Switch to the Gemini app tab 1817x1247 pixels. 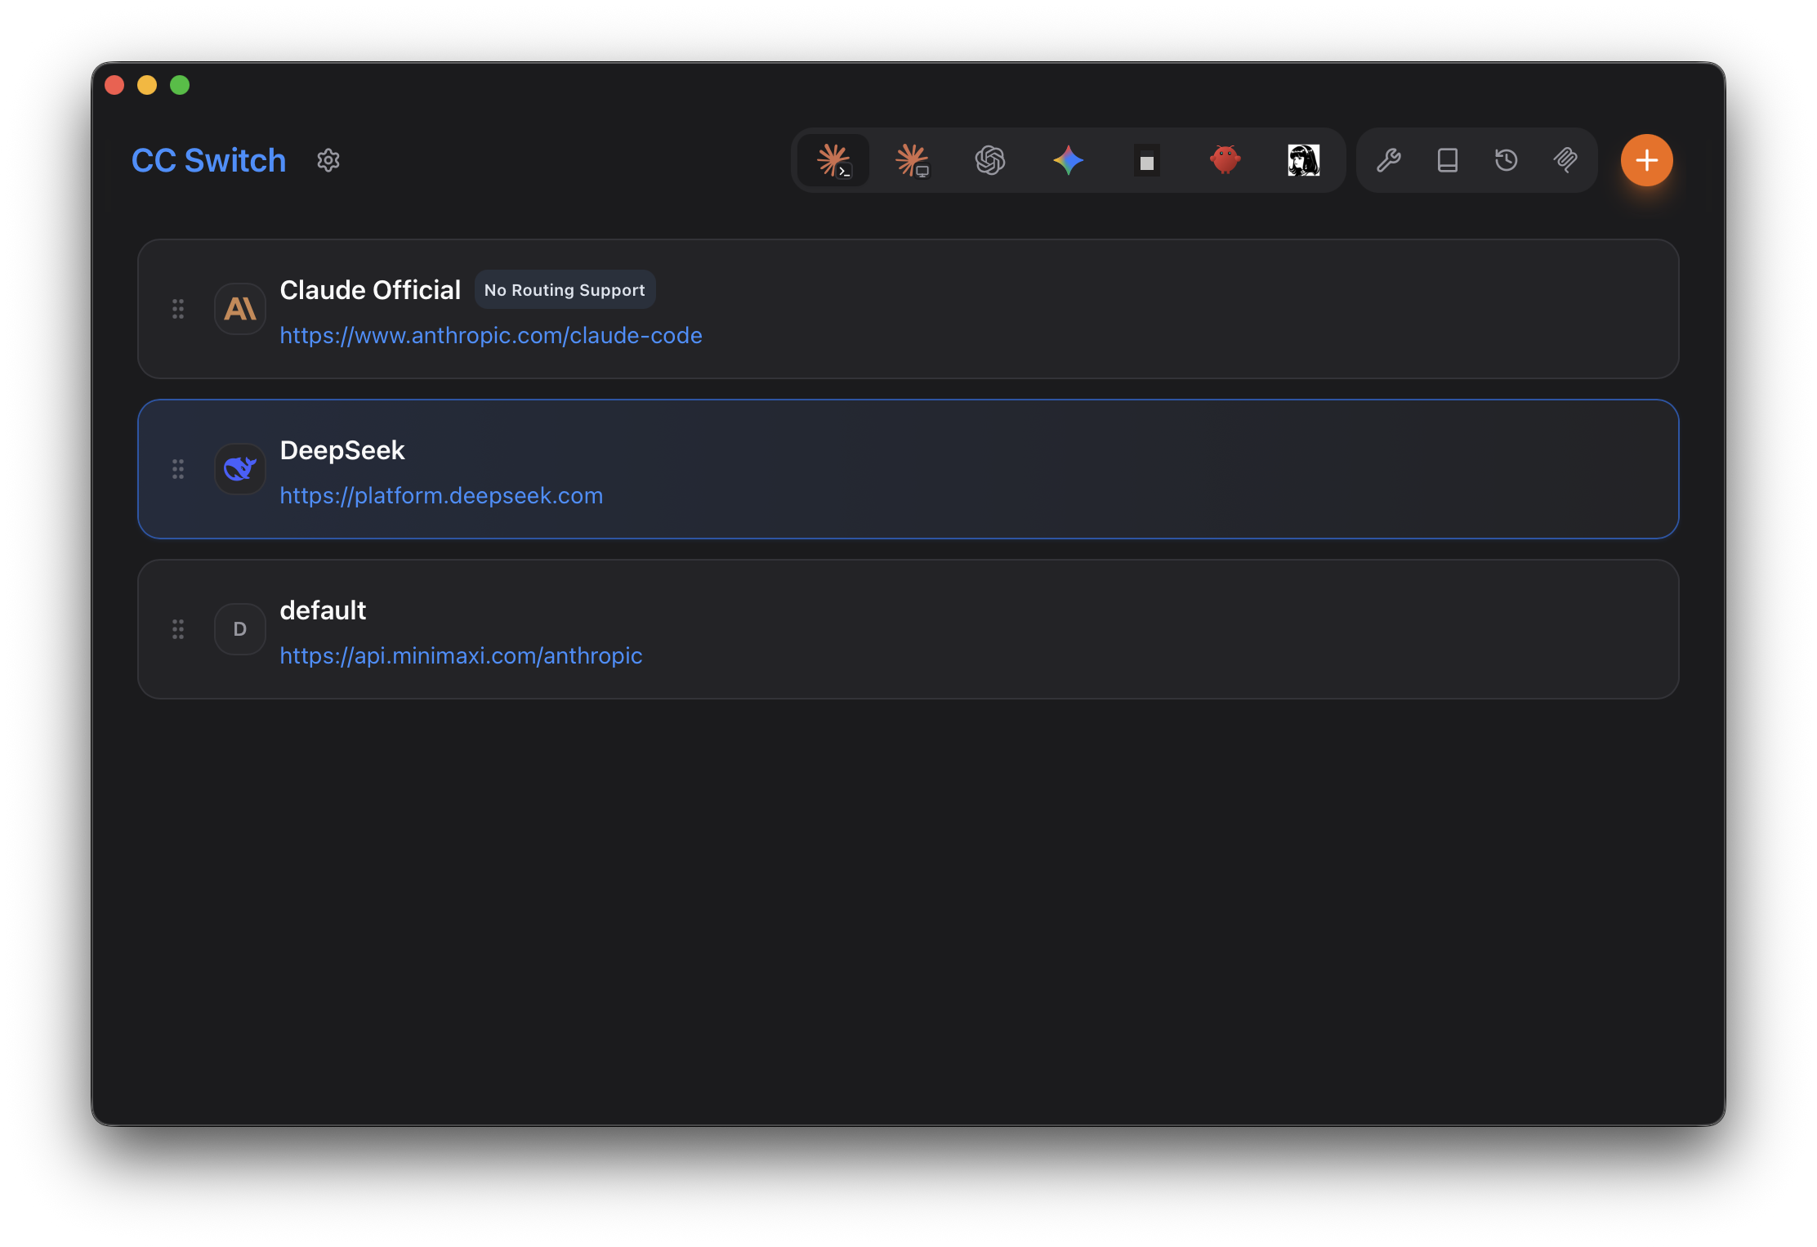1069,160
